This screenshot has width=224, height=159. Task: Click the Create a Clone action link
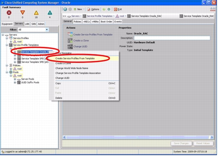point(81,41)
